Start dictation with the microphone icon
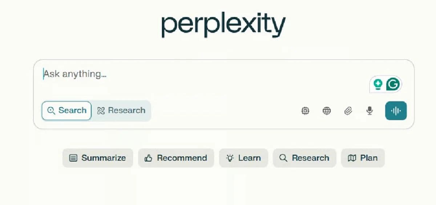Screen dimensions: 436x205 370,111
